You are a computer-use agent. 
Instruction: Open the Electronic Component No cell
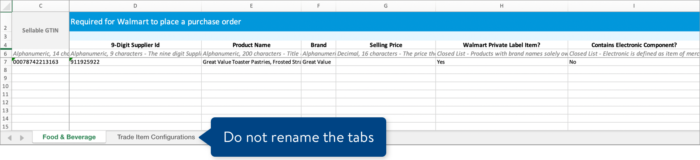pos(634,62)
